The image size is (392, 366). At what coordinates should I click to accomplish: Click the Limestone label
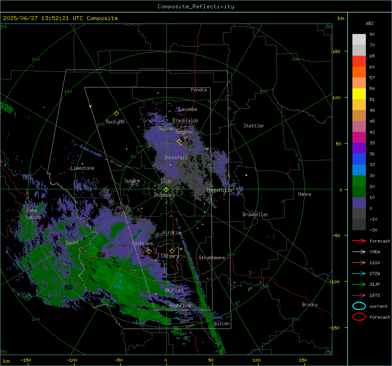click(x=82, y=168)
